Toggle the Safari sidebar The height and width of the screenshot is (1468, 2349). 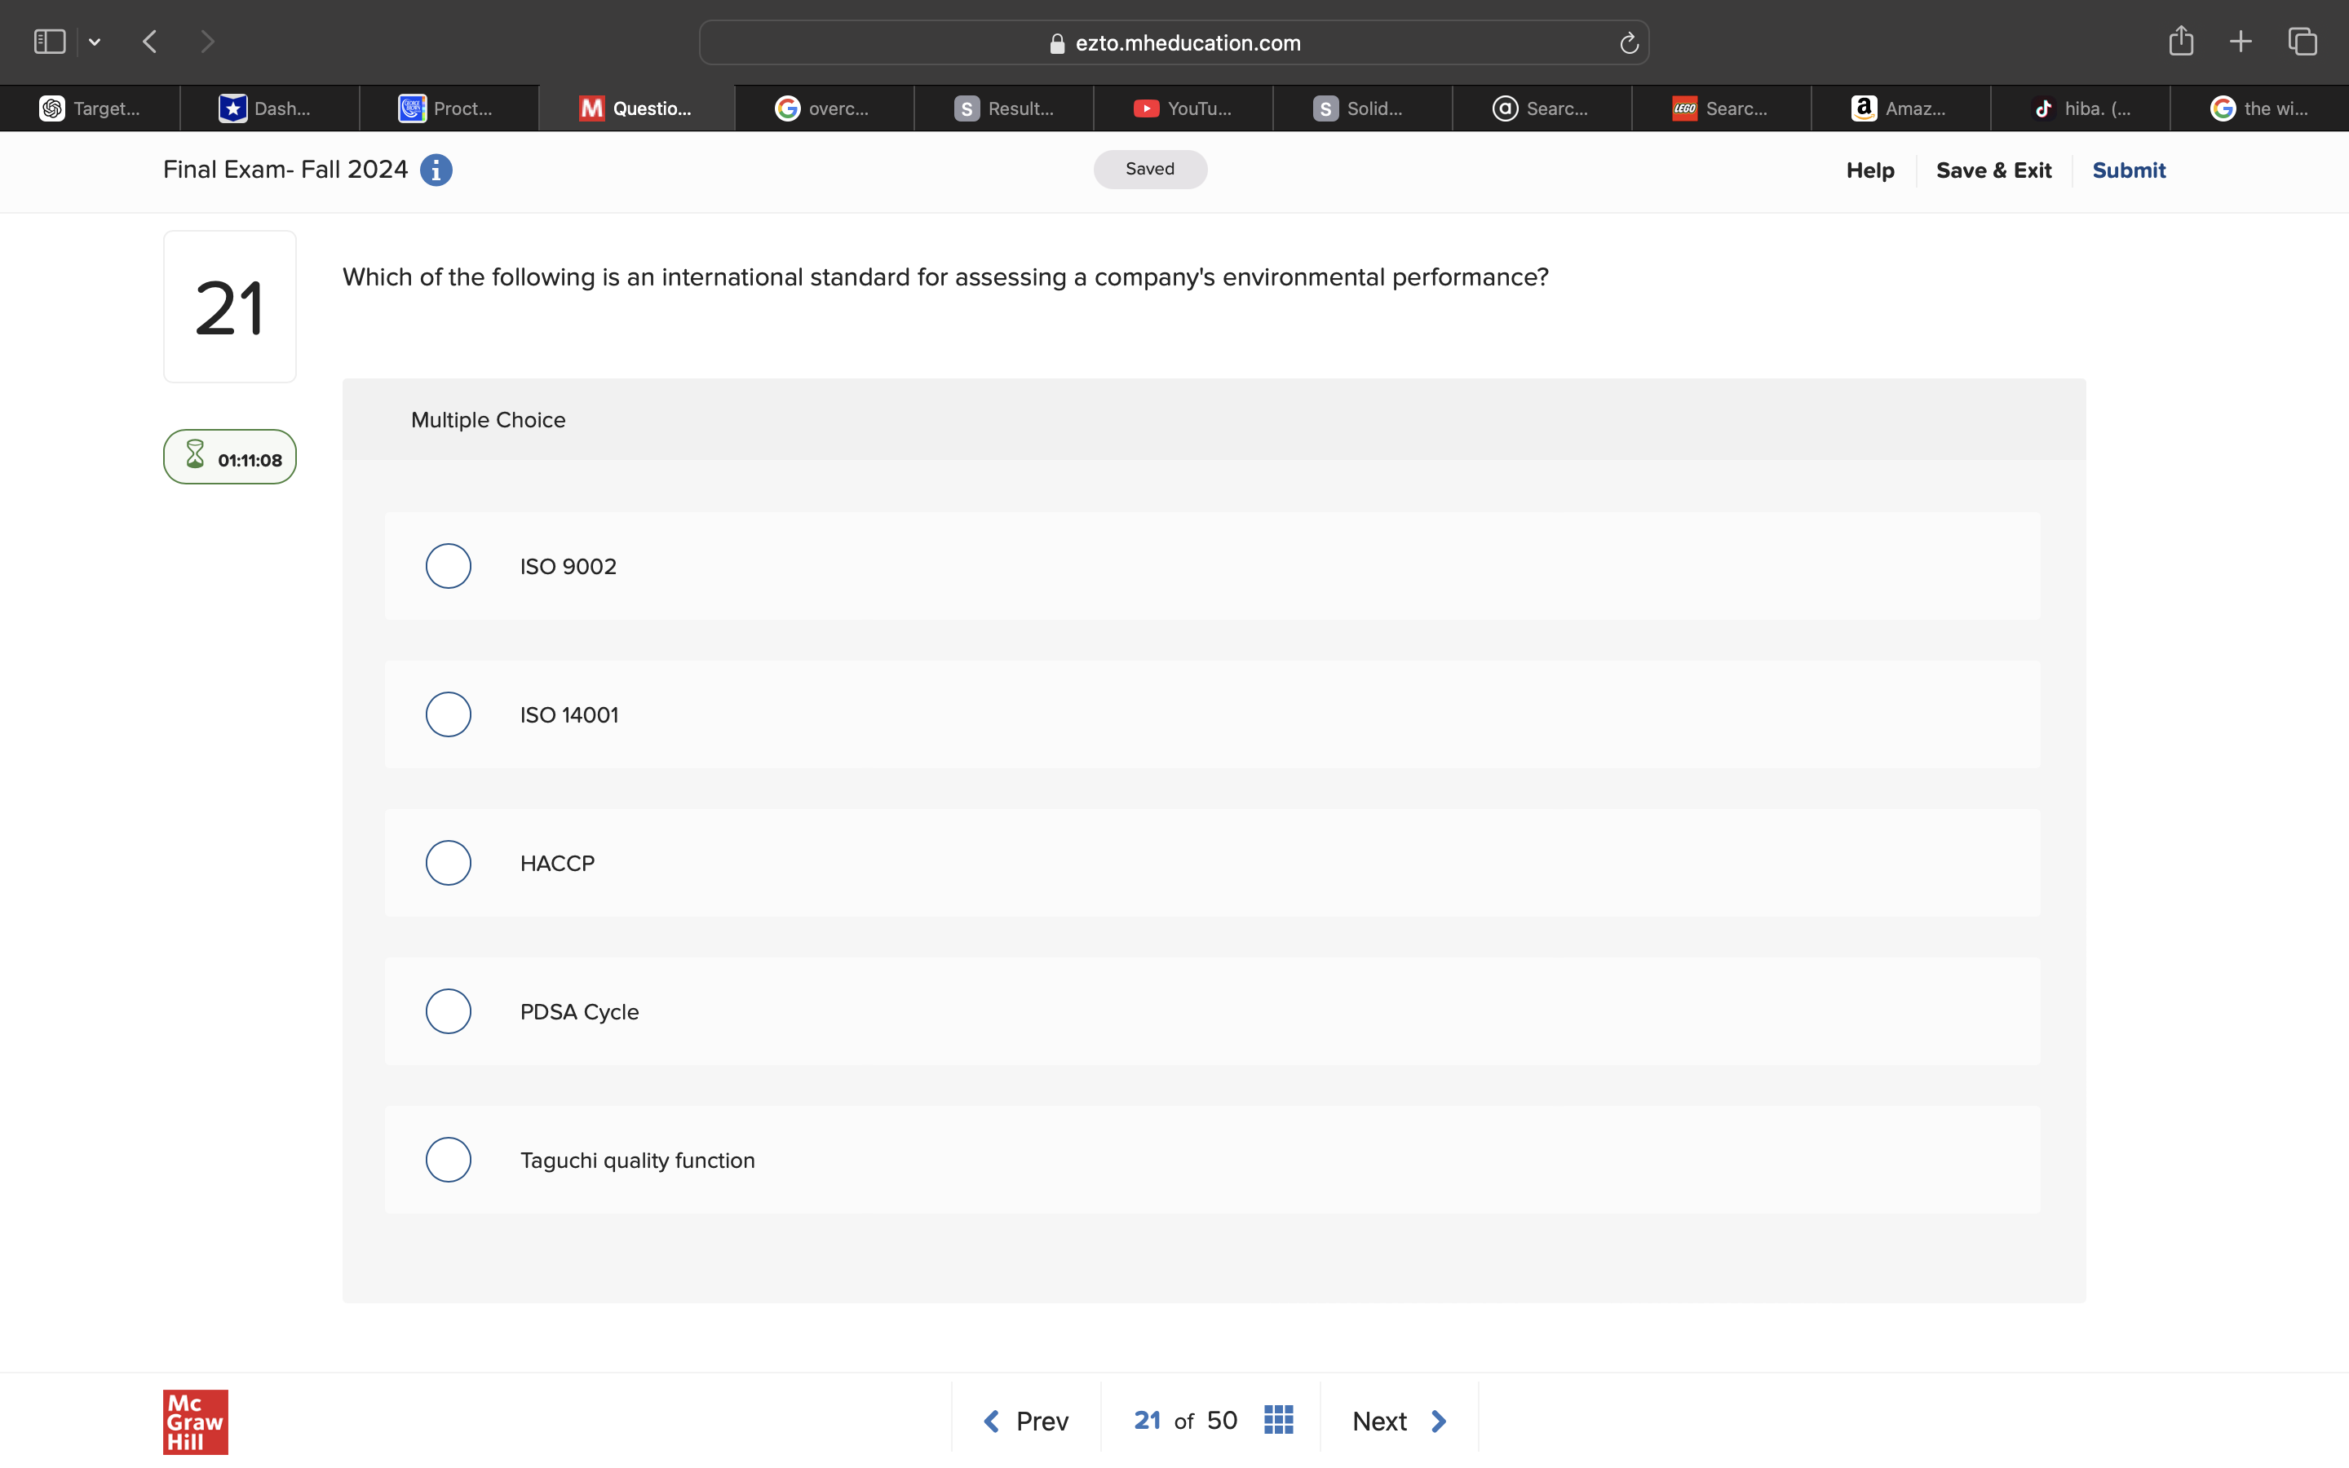49,41
